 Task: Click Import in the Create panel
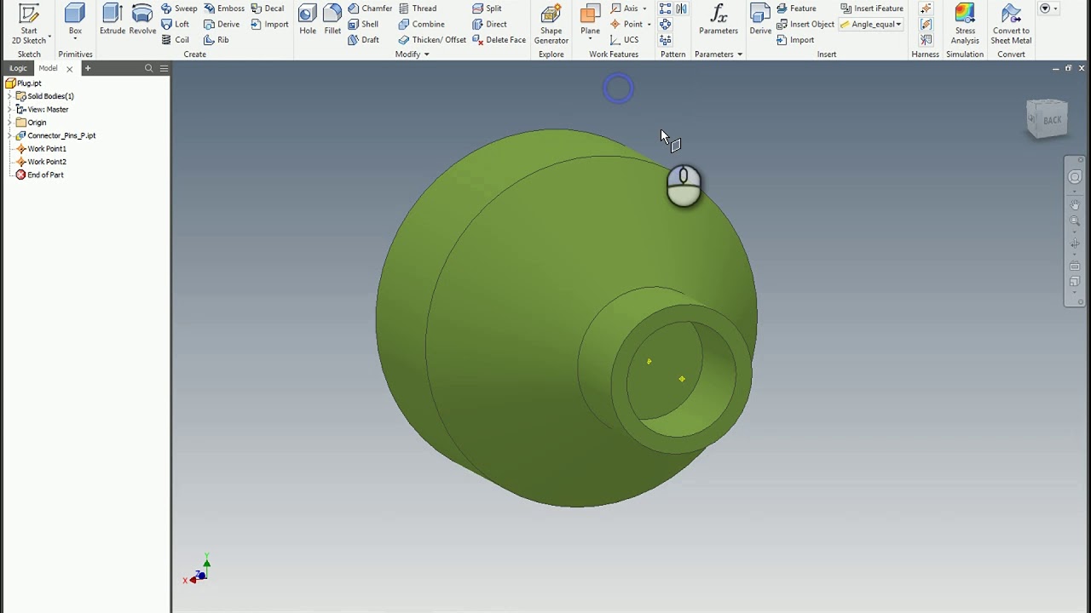coord(269,24)
